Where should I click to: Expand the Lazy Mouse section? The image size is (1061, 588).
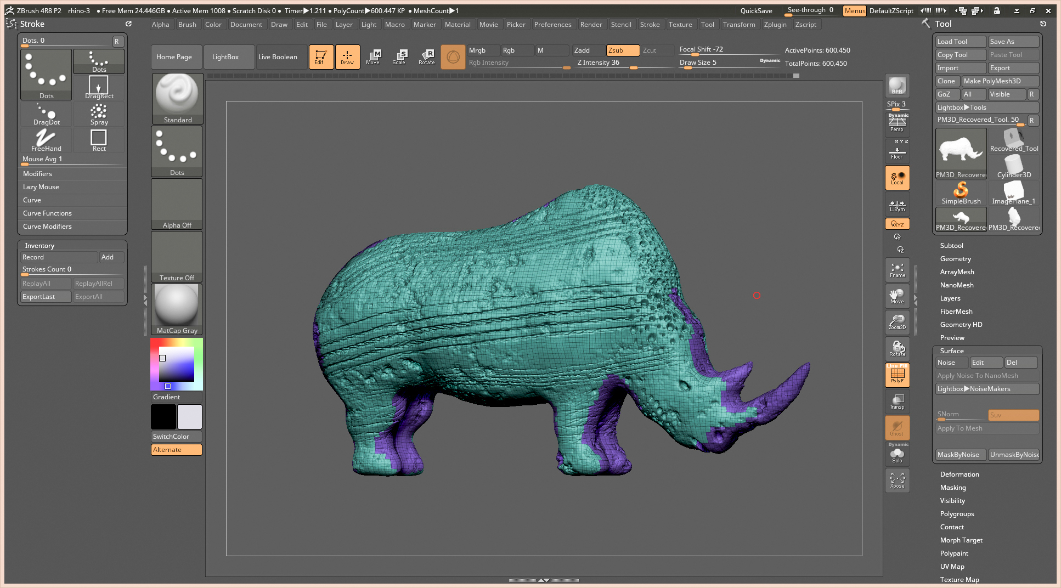(41, 187)
